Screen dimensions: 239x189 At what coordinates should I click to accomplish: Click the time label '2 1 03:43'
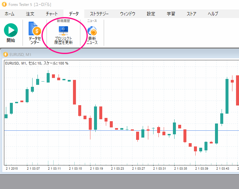coord(223,168)
